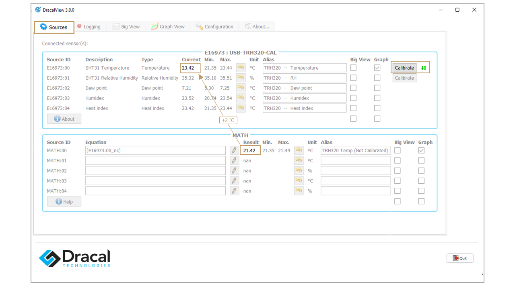Uncheck Graph for SHT31 Temperature
515x290 pixels.
coord(377,68)
